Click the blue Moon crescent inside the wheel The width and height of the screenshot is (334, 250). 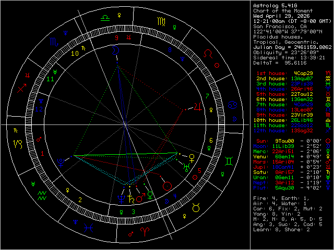(x=115, y=51)
